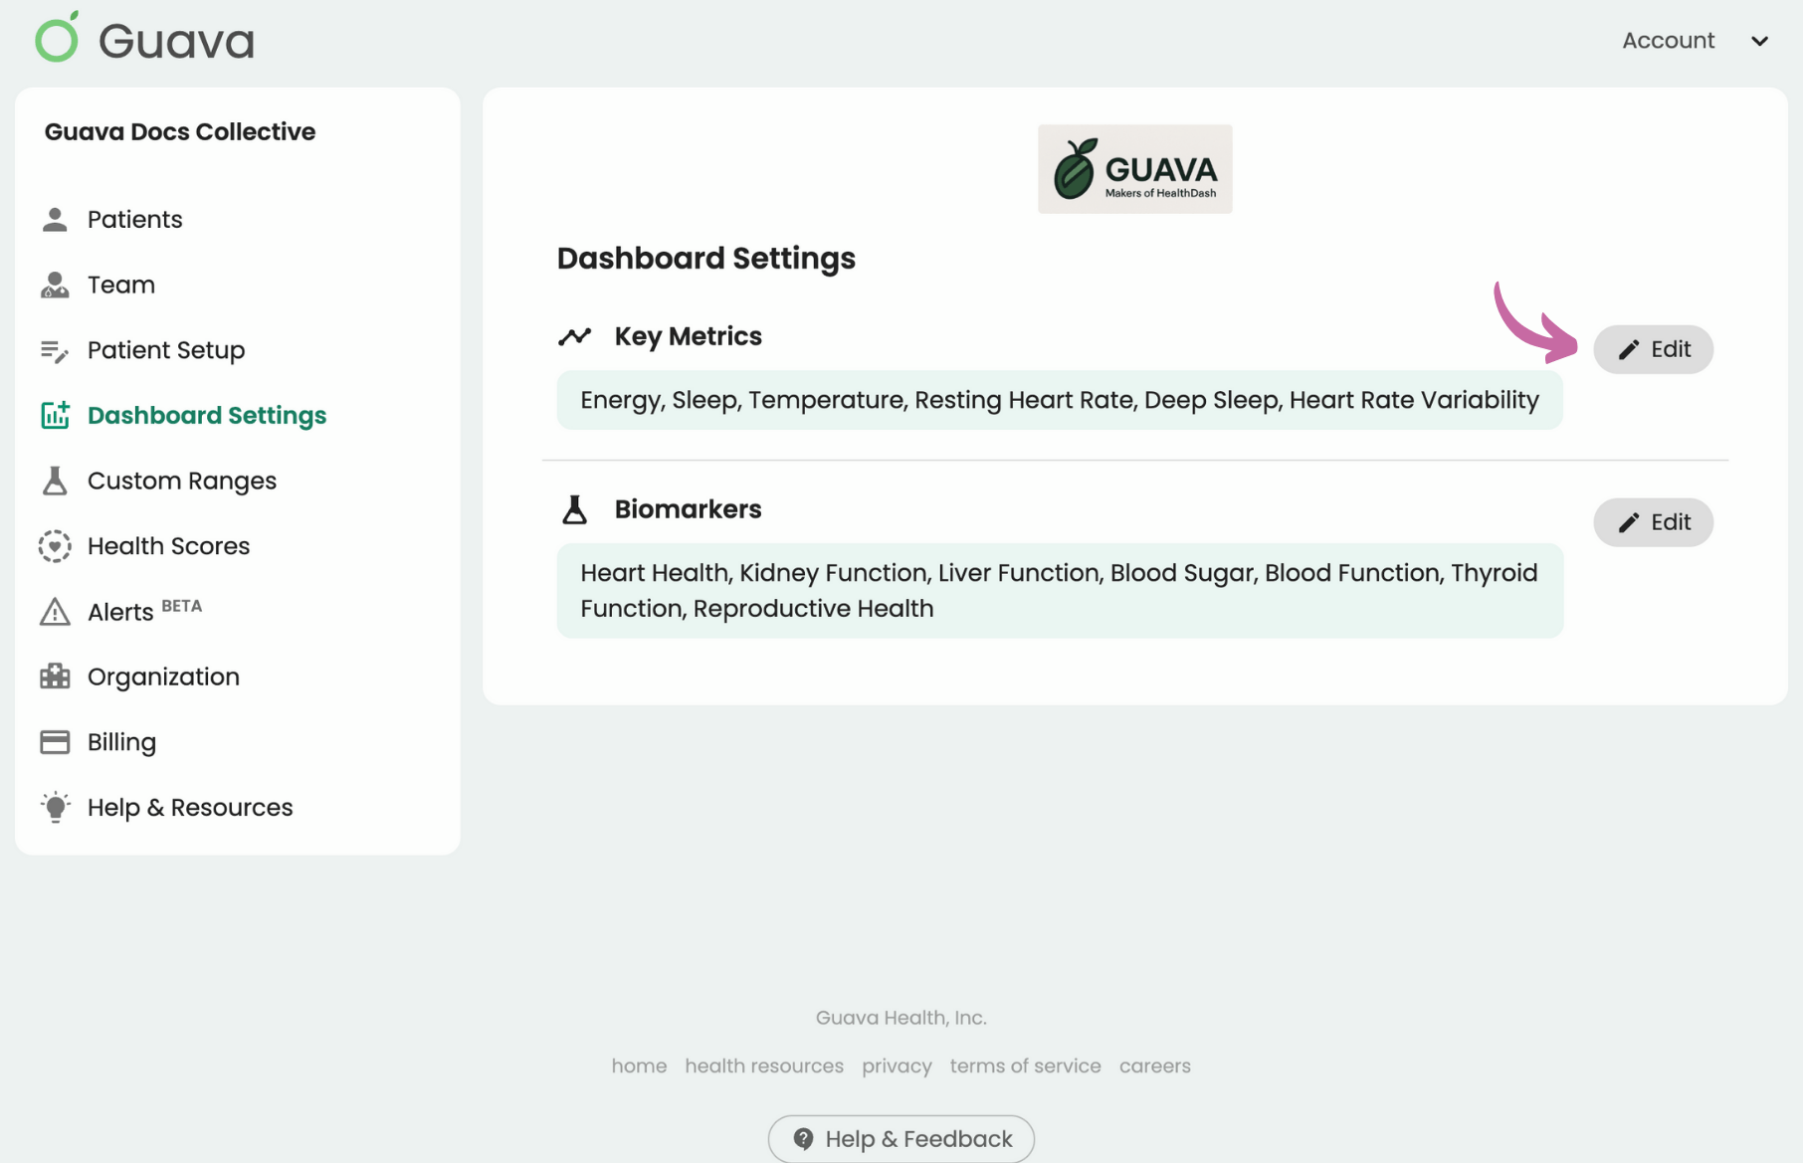The image size is (1803, 1163).
Task: Click the GUAVA Makers of HealthDash logo image
Action: click(1134, 169)
